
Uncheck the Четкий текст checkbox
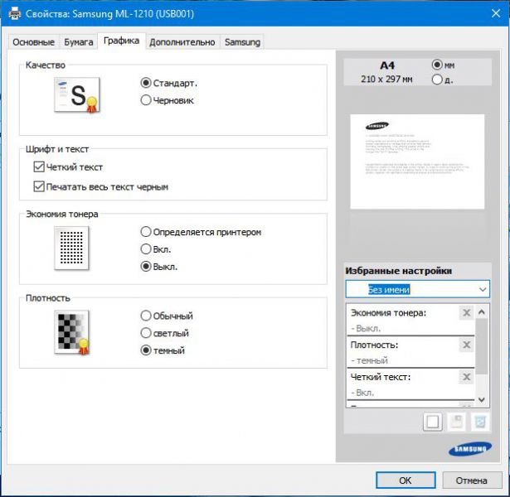coord(39,167)
